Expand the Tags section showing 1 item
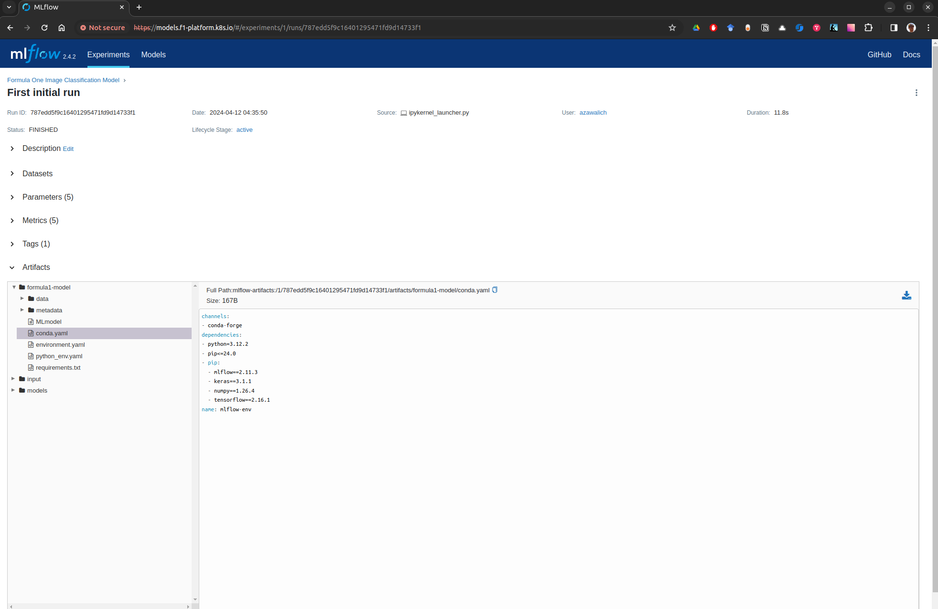 [x=13, y=244]
